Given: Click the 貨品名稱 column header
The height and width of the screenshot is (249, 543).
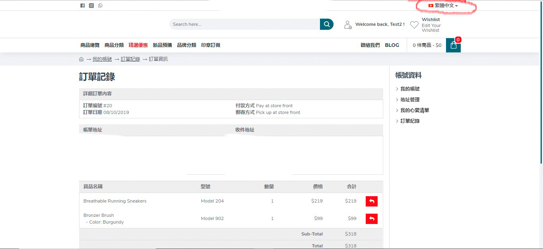Looking at the screenshot, I should click(x=93, y=187).
